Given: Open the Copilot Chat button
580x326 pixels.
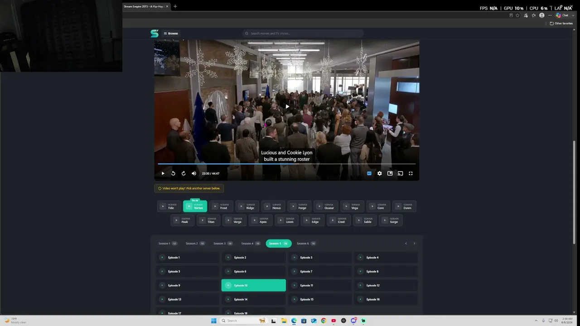Looking at the screenshot, I should tap(562, 15).
